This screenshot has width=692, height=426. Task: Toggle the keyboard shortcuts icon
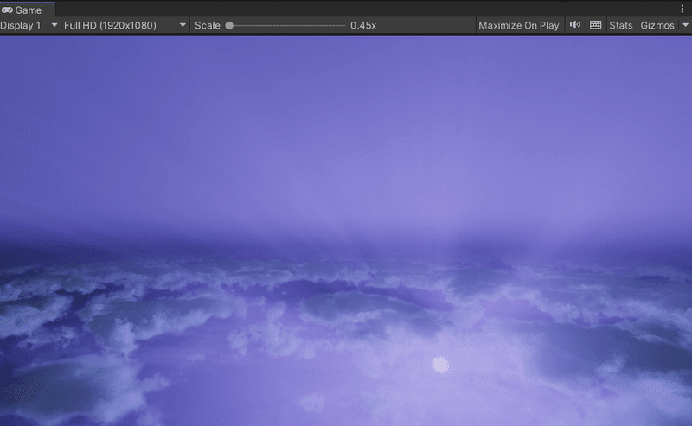[x=595, y=25]
